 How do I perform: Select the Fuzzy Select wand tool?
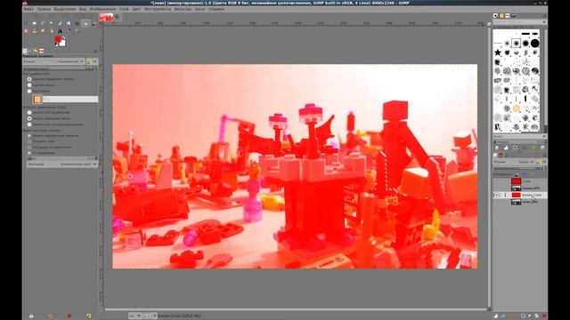click(x=52, y=23)
